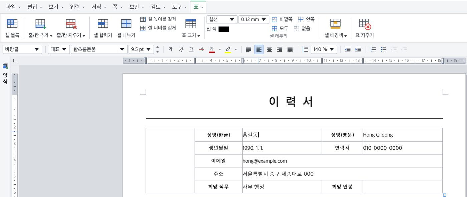
Task: Set paragraph to align right
Action: point(280,49)
